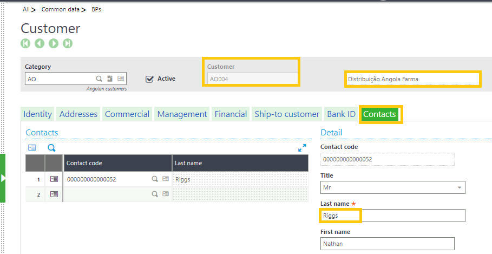Click the Detail Contact code field

pos(388,160)
